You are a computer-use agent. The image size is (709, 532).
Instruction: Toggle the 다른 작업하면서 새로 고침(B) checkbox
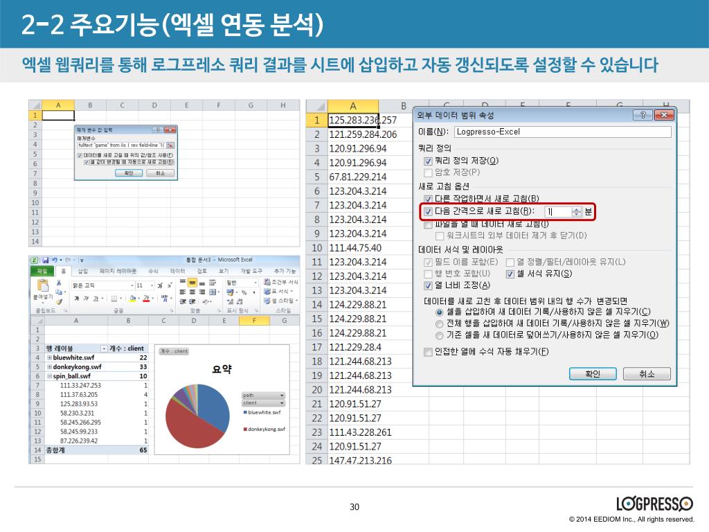[428, 199]
